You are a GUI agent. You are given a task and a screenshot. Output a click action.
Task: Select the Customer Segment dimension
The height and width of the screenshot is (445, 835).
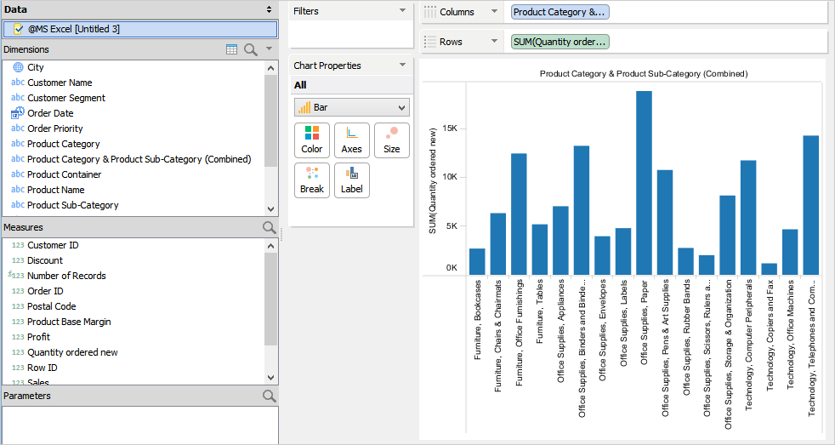click(x=66, y=98)
